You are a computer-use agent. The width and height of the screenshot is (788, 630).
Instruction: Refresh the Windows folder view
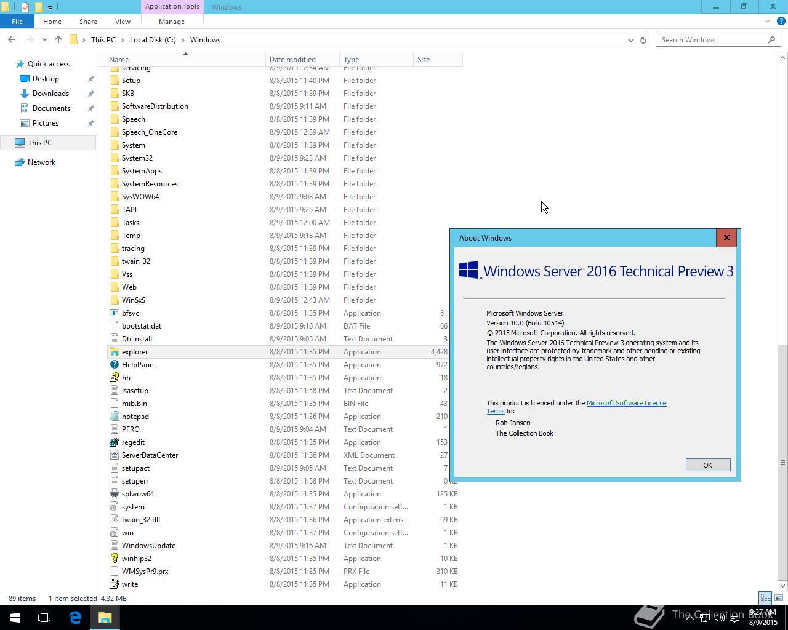pos(643,40)
